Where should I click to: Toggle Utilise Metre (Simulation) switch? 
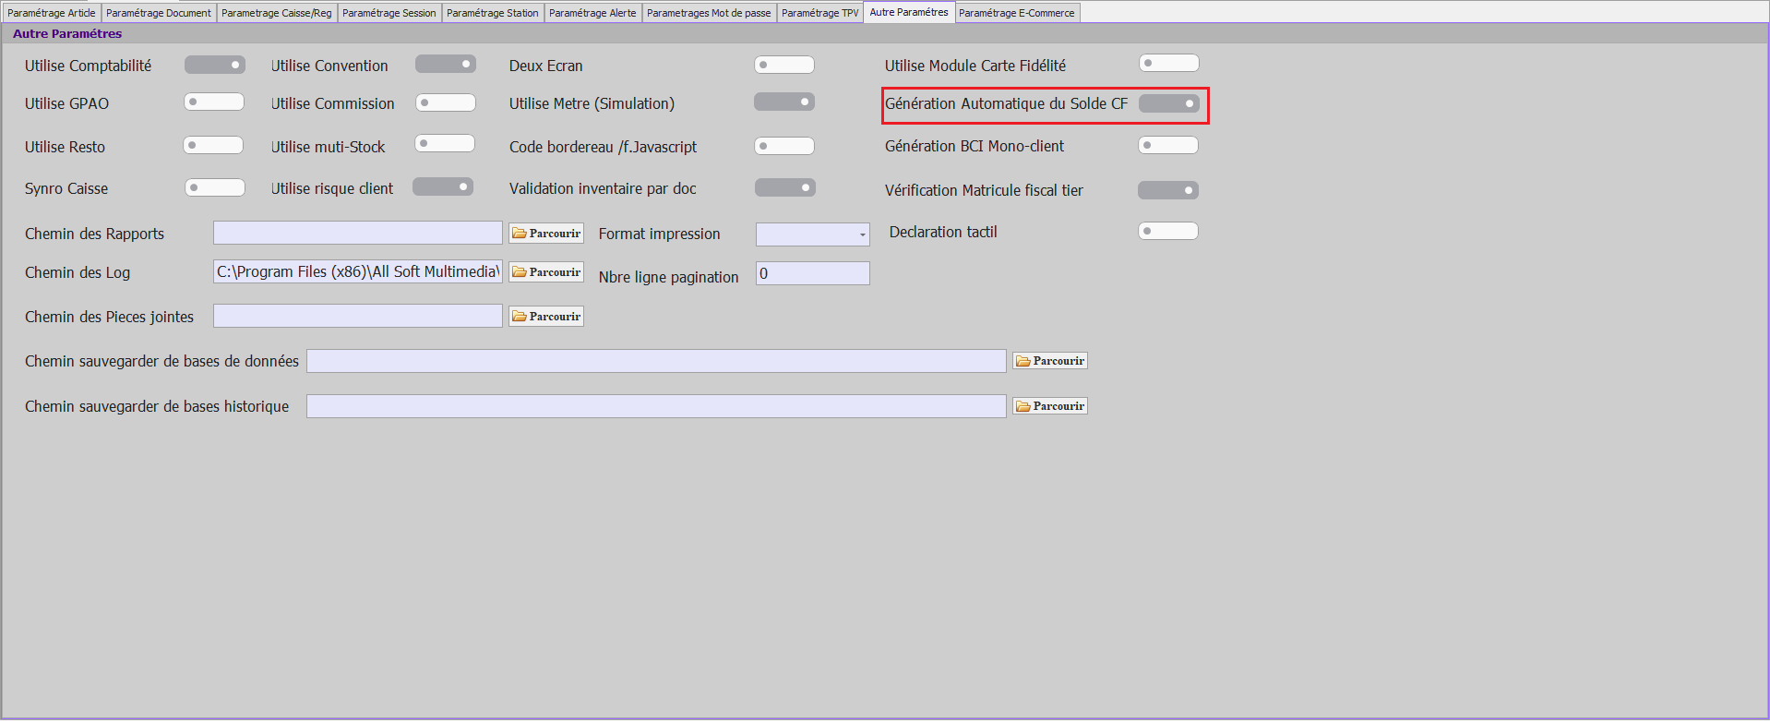click(784, 102)
